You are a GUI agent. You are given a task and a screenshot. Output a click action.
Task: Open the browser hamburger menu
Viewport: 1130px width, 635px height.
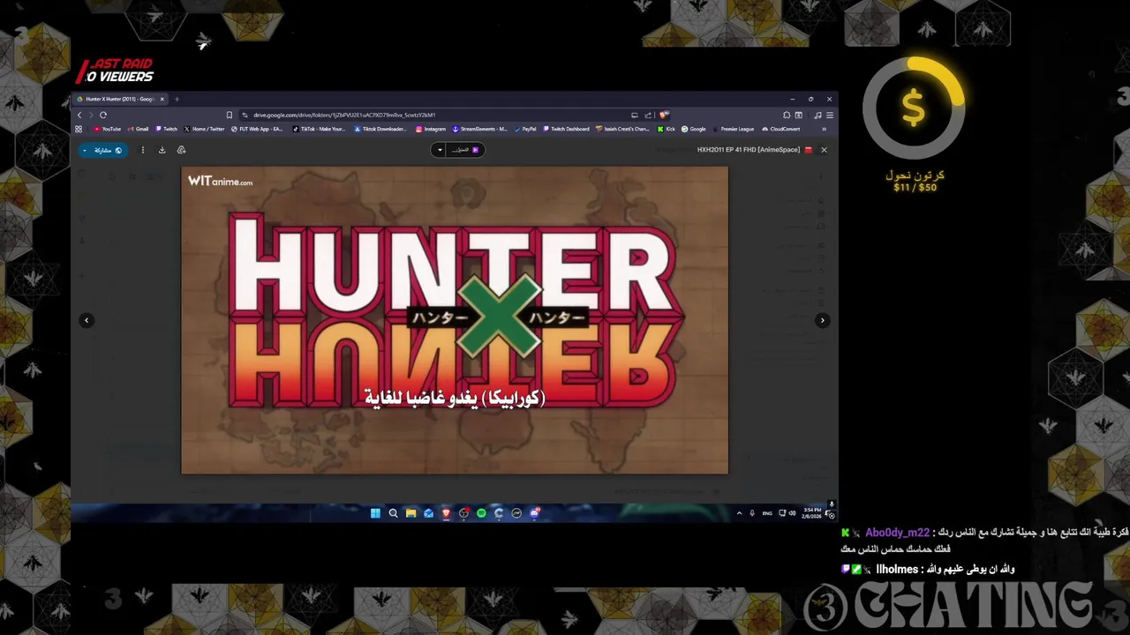coord(829,115)
